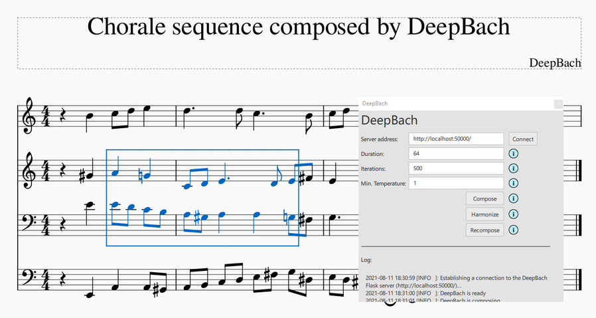Open info for Min. Temperature

point(514,183)
